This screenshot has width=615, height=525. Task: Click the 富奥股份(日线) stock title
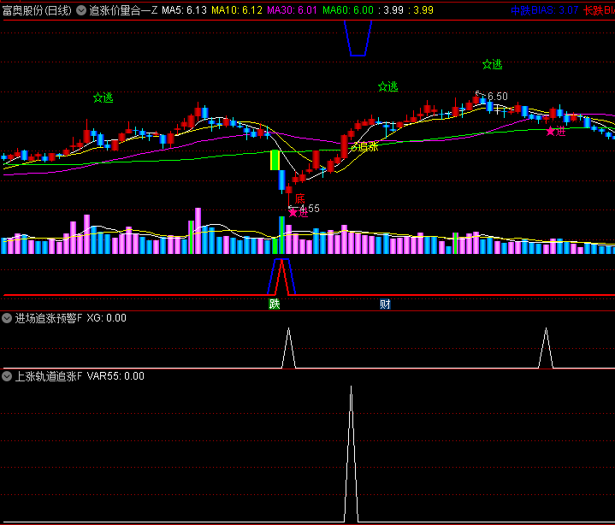pos(37,10)
